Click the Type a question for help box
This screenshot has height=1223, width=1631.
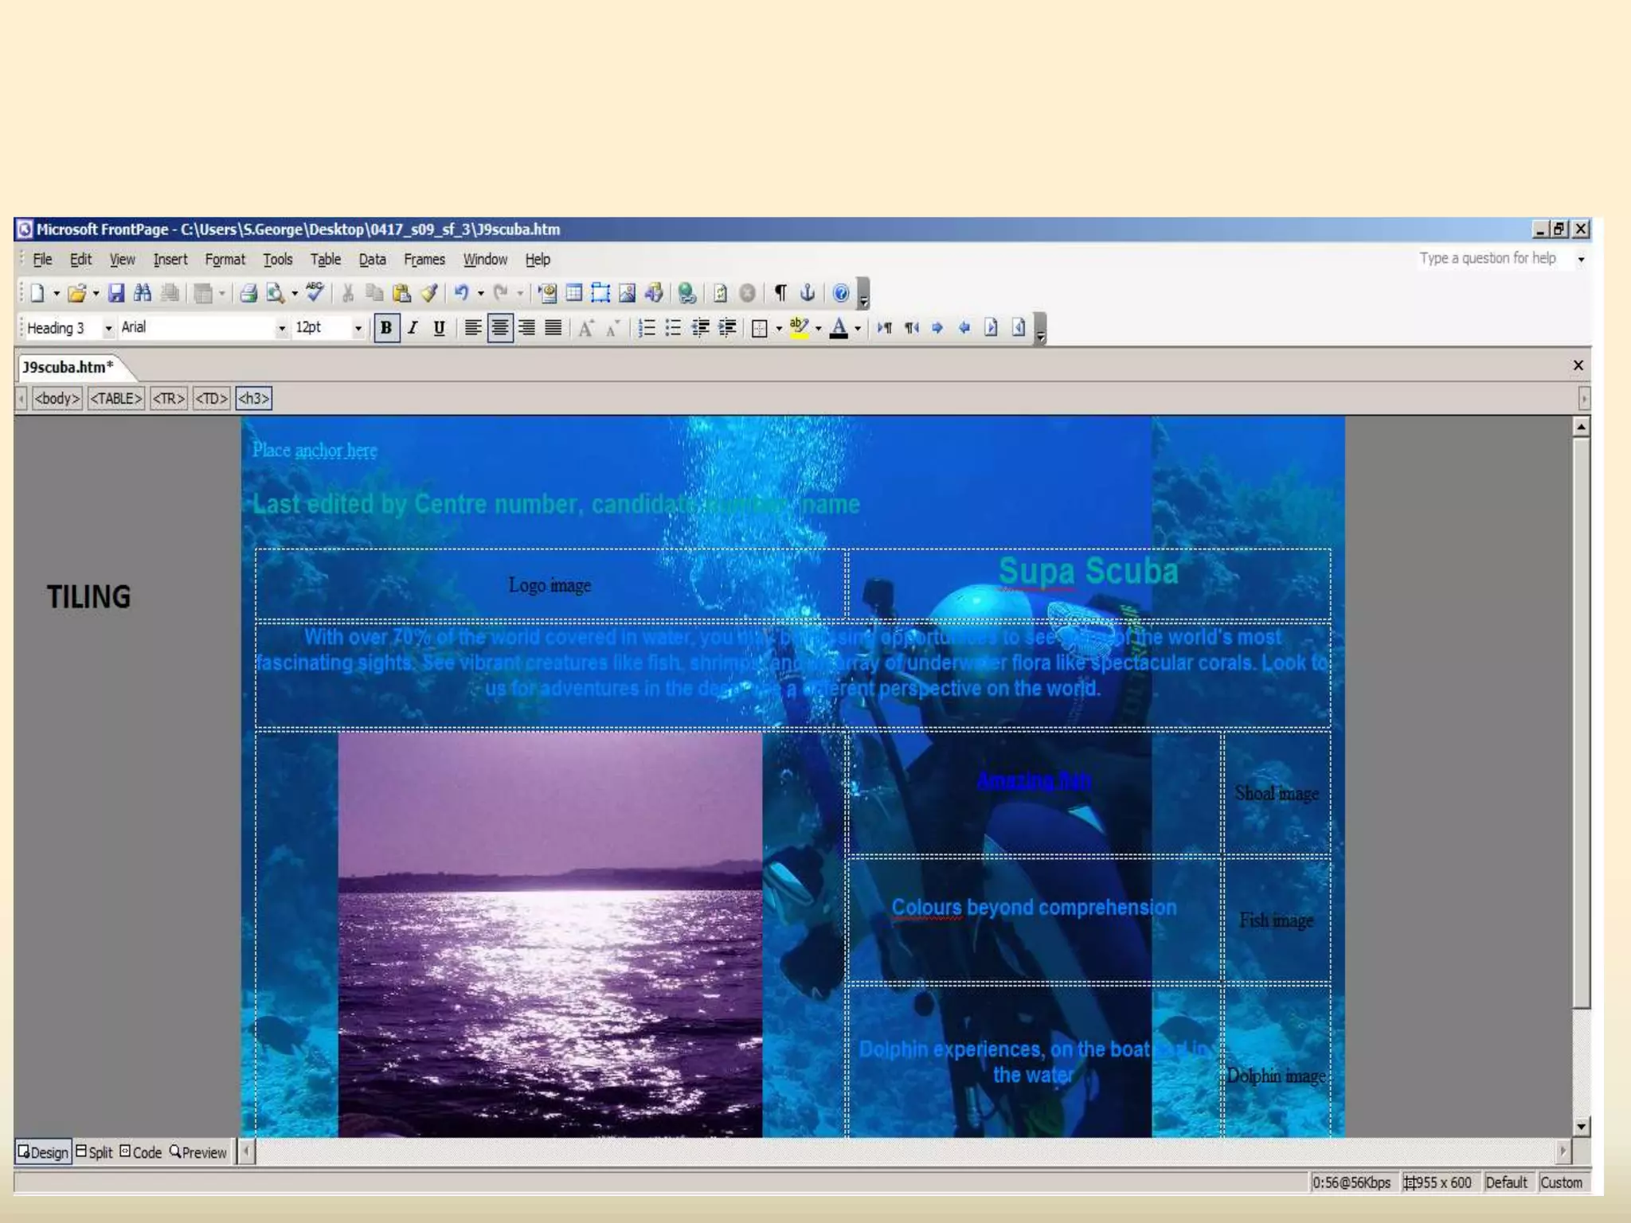[1487, 259]
